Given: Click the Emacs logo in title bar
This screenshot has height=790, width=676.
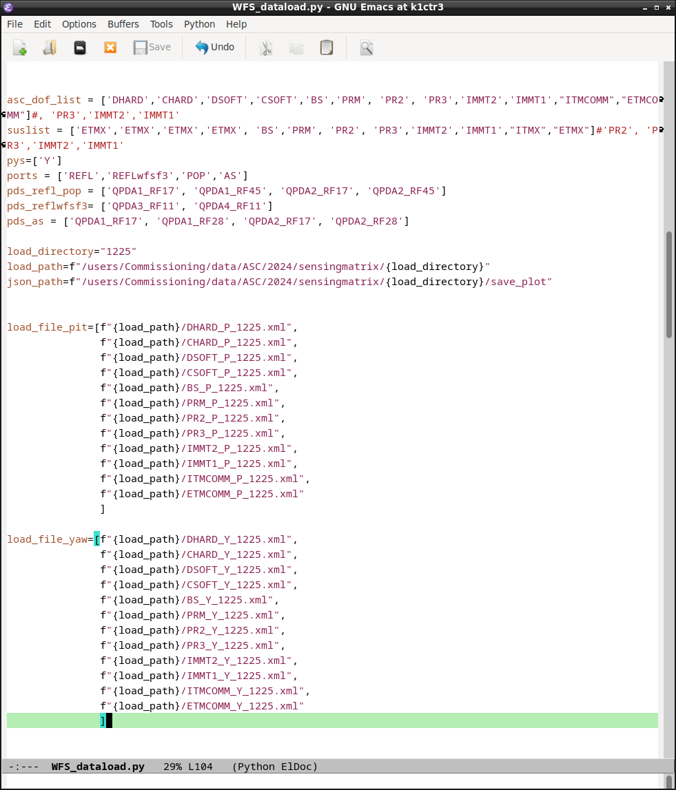Looking at the screenshot, I should click(8, 7).
